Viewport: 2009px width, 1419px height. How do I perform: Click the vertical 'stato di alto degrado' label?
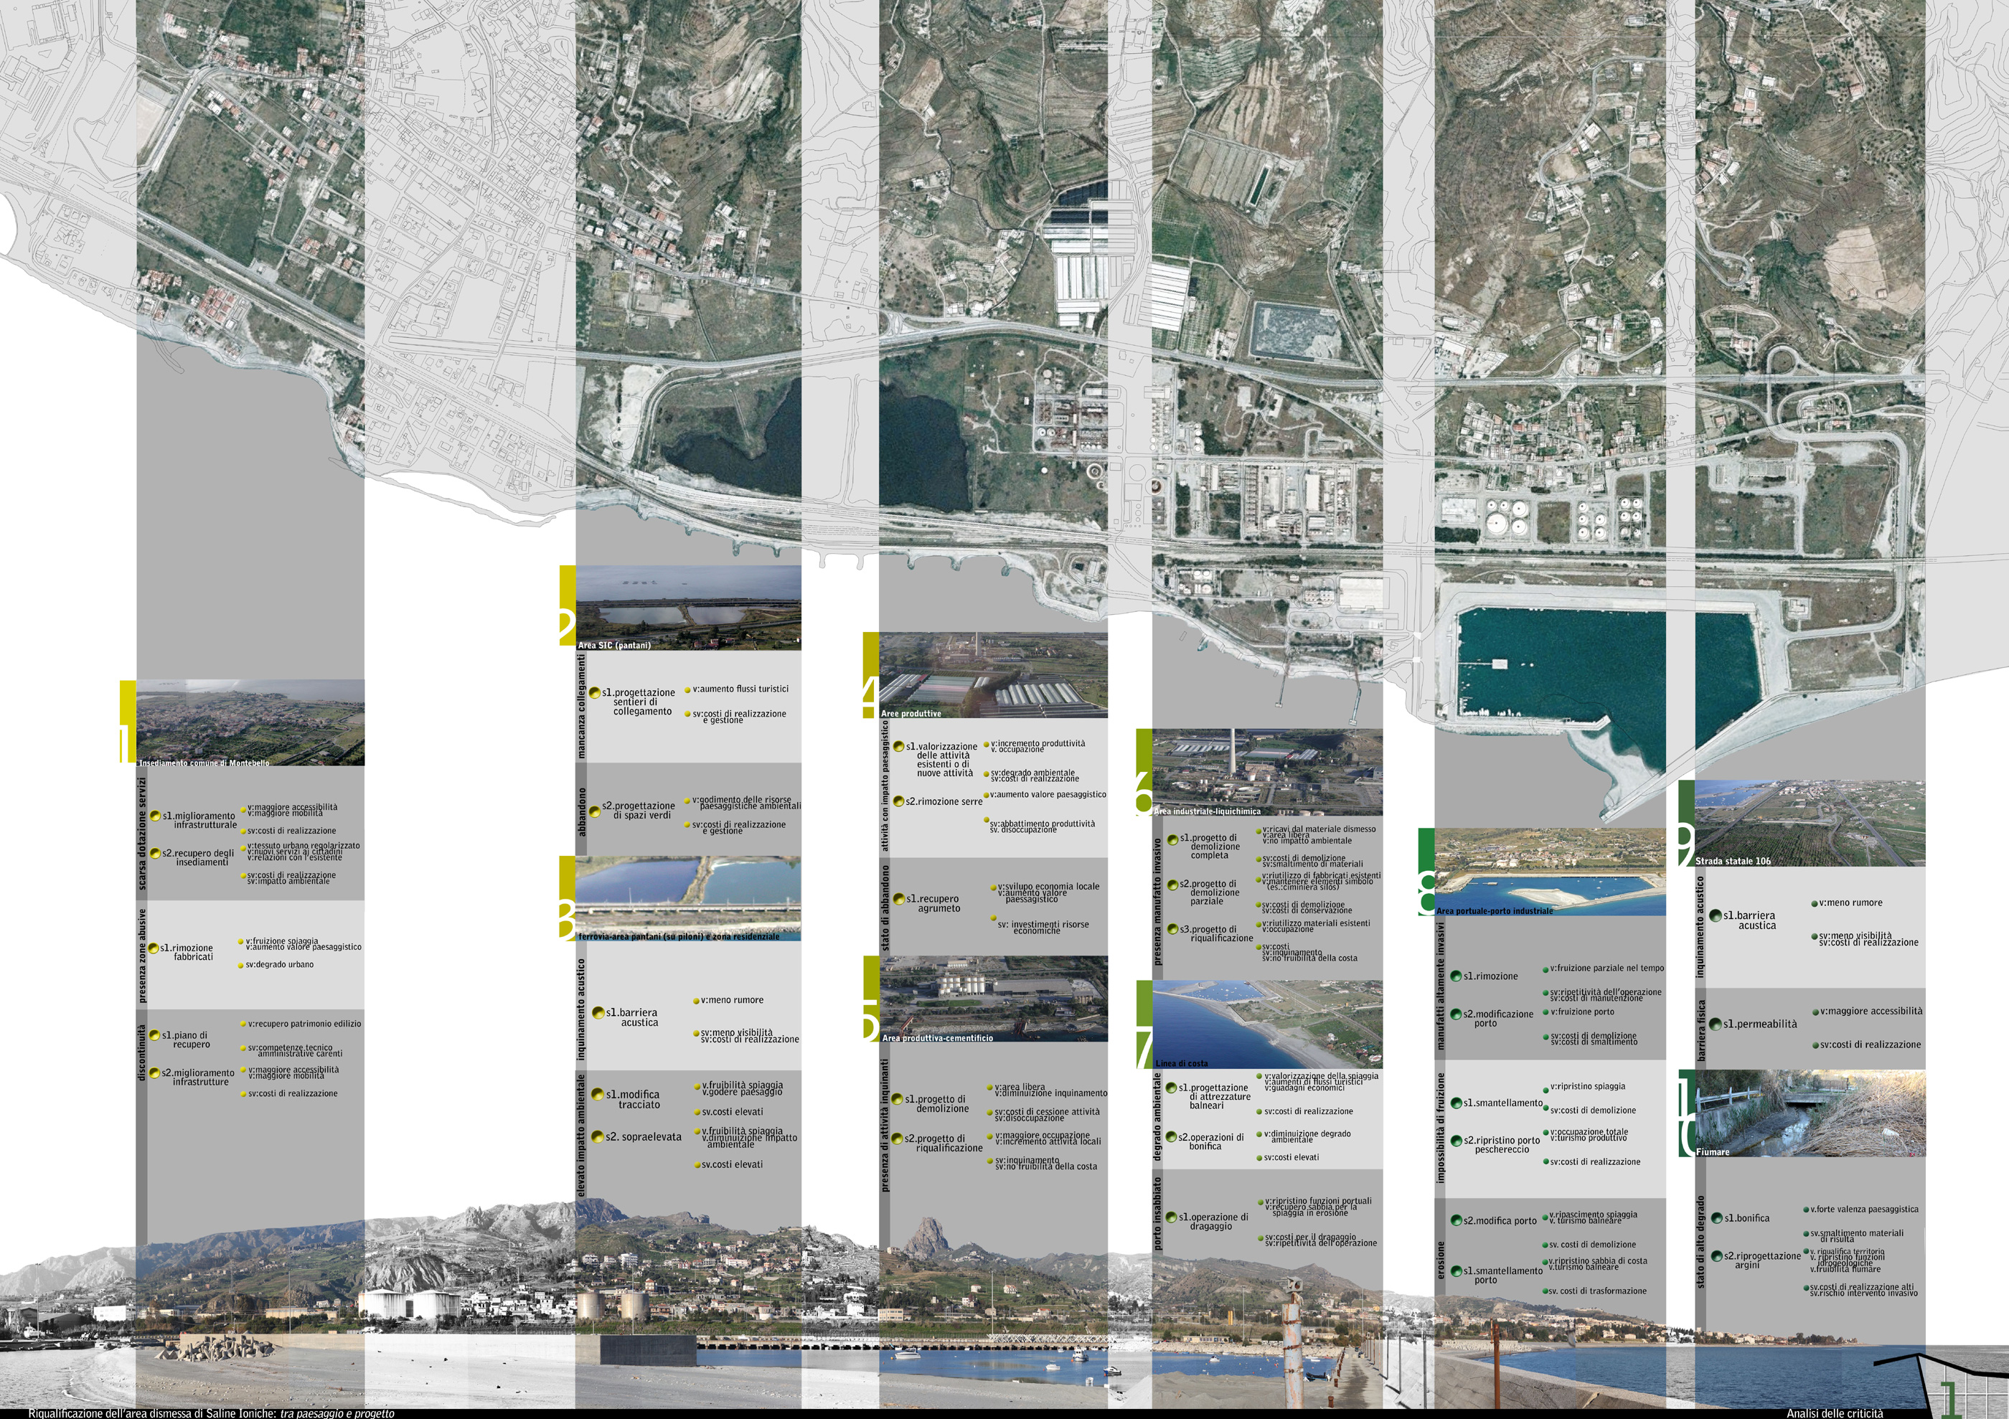1701,1241
